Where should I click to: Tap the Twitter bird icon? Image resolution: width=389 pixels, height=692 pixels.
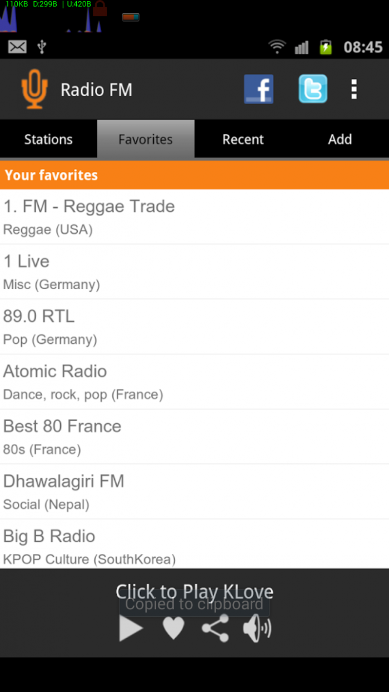tap(313, 89)
